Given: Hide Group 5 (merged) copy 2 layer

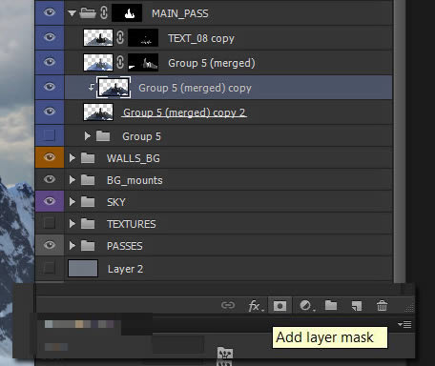Looking at the screenshot, I should [50, 112].
